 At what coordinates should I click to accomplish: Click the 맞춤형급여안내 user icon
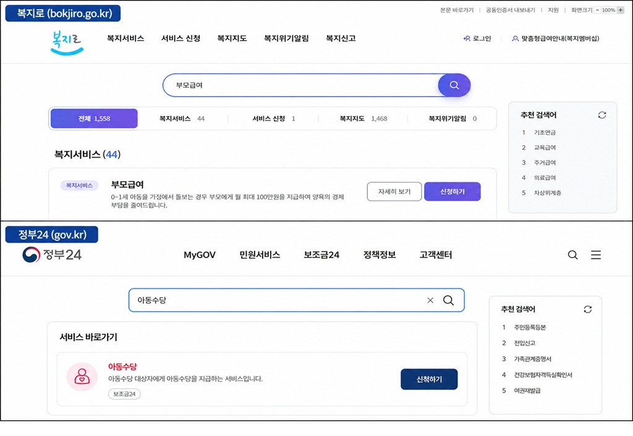click(515, 39)
